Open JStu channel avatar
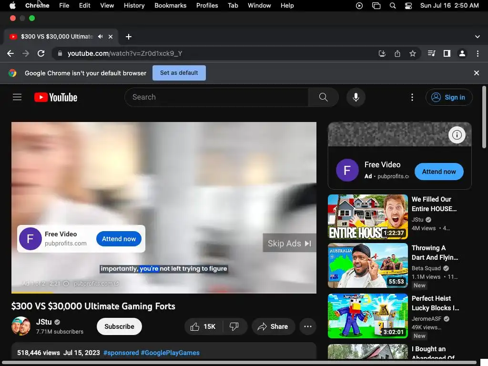The height and width of the screenshot is (366, 488). (x=21, y=326)
